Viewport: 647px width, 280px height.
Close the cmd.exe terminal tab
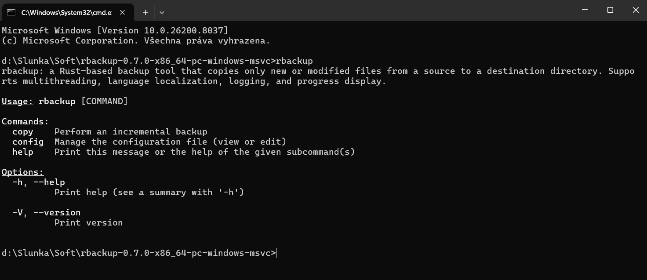[123, 12]
